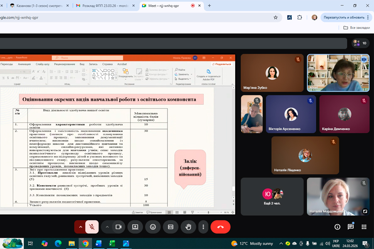Toggle closed captions in the call
Viewport: 374px width, 249px height.
tap(170, 227)
